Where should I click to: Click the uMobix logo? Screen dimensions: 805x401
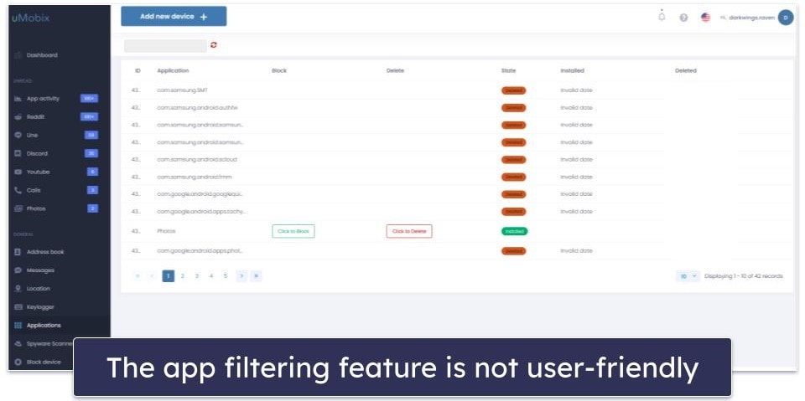30,18
